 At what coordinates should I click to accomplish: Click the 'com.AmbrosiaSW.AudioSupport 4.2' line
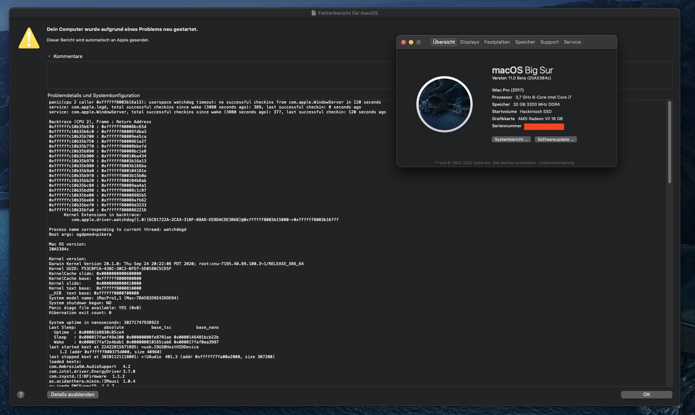point(89,366)
